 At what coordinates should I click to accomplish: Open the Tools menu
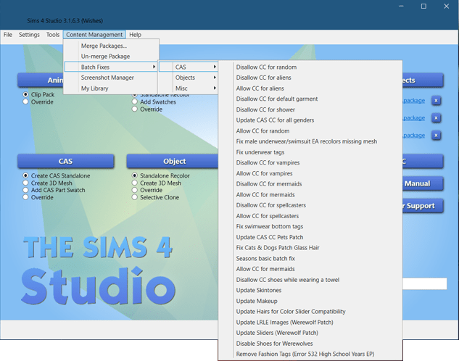(x=53, y=35)
